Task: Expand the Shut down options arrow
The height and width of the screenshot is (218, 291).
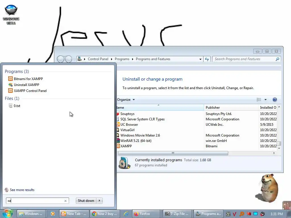Action: 99,201
